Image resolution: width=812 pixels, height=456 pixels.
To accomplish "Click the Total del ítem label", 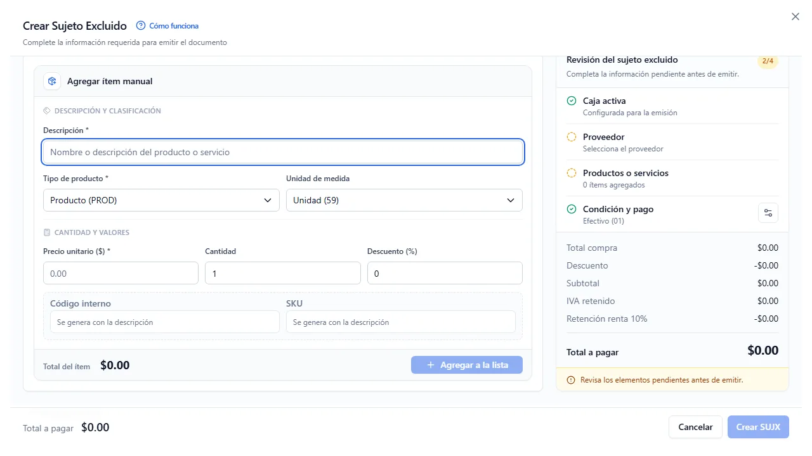I will tap(67, 366).
